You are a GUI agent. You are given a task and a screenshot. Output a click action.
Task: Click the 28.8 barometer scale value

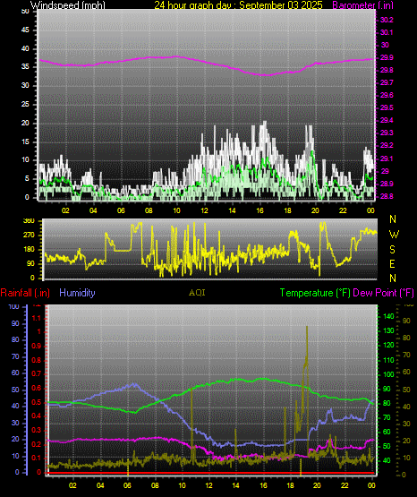click(x=387, y=196)
